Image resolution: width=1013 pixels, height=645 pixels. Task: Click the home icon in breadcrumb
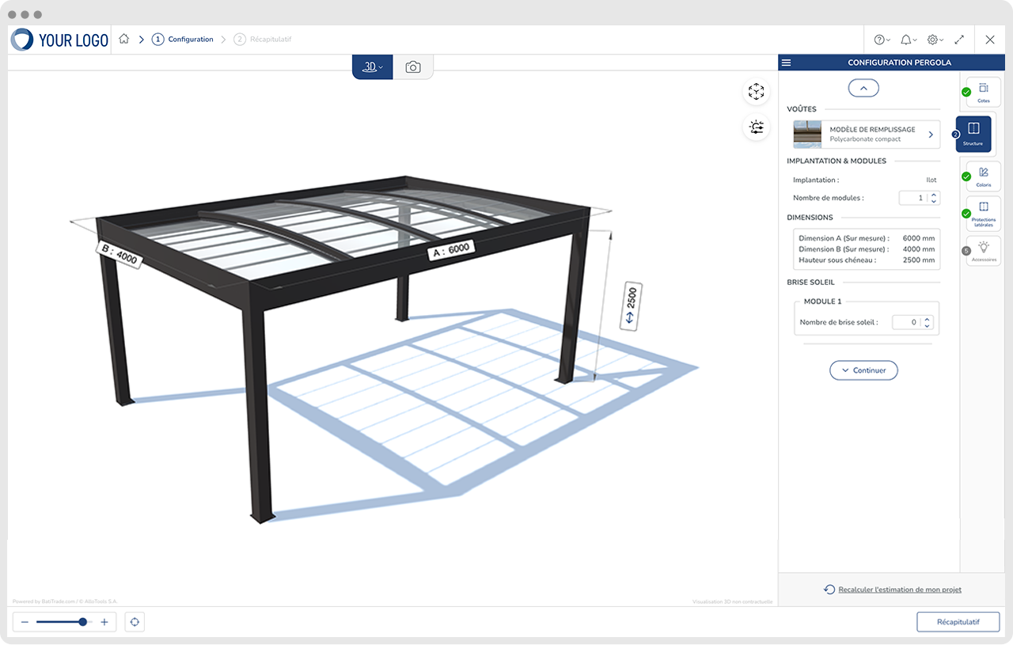123,39
